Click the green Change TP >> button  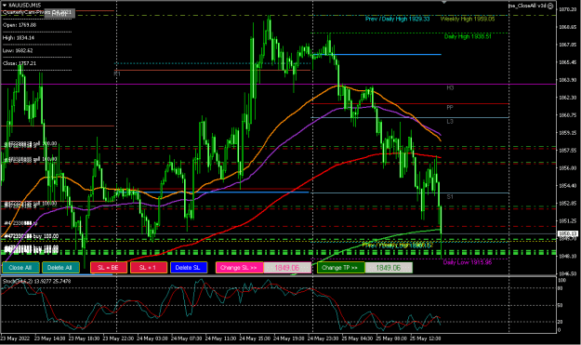(x=340, y=268)
